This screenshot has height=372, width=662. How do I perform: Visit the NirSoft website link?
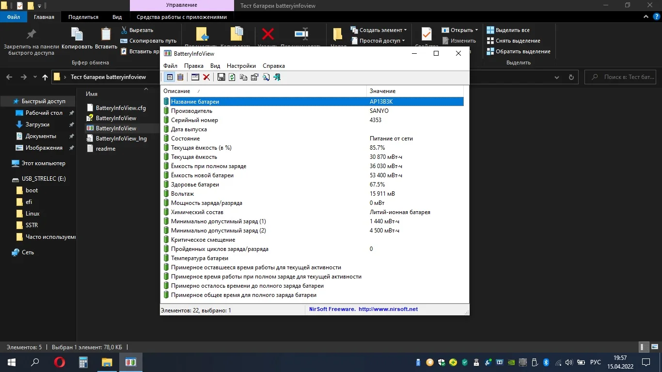[x=388, y=309]
